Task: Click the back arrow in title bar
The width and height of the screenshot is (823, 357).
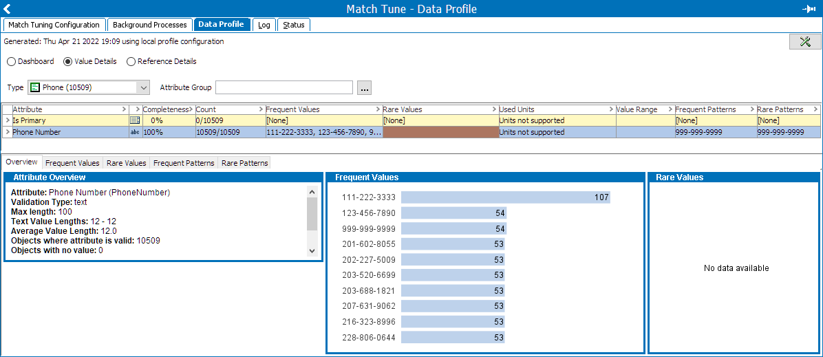Action: click(x=8, y=9)
